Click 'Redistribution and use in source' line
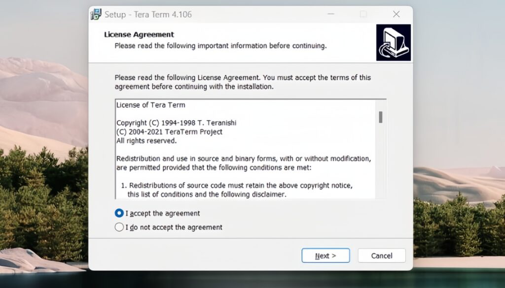 click(x=244, y=159)
